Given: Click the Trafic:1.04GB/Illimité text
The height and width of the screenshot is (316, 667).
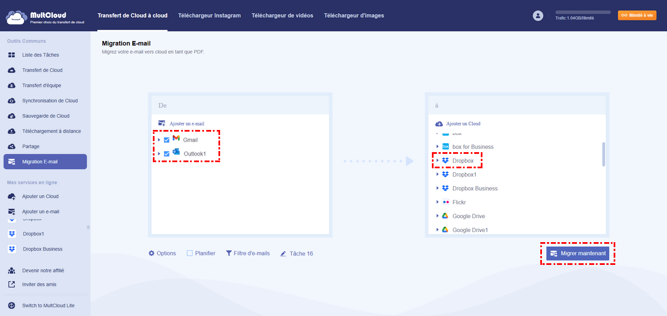Looking at the screenshot, I should coord(575,18).
